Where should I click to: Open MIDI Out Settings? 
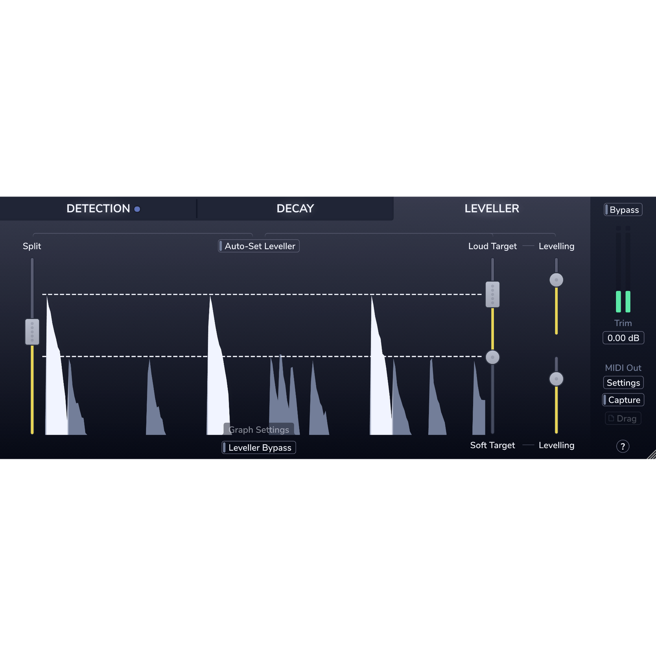point(623,383)
